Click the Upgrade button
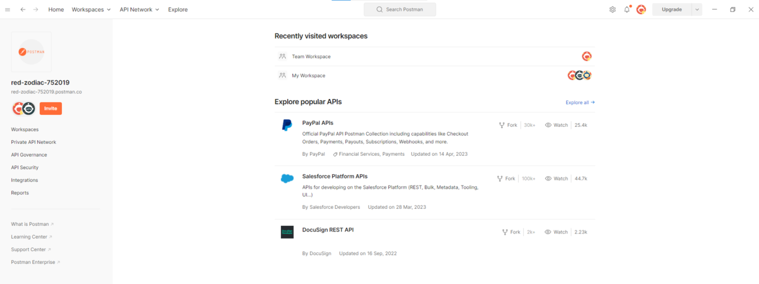759x284 pixels. 672,9
